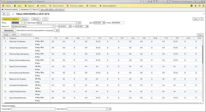Expand the Ответственный dropdown
The height and width of the screenshot is (112, 206).
coord(108,109)
